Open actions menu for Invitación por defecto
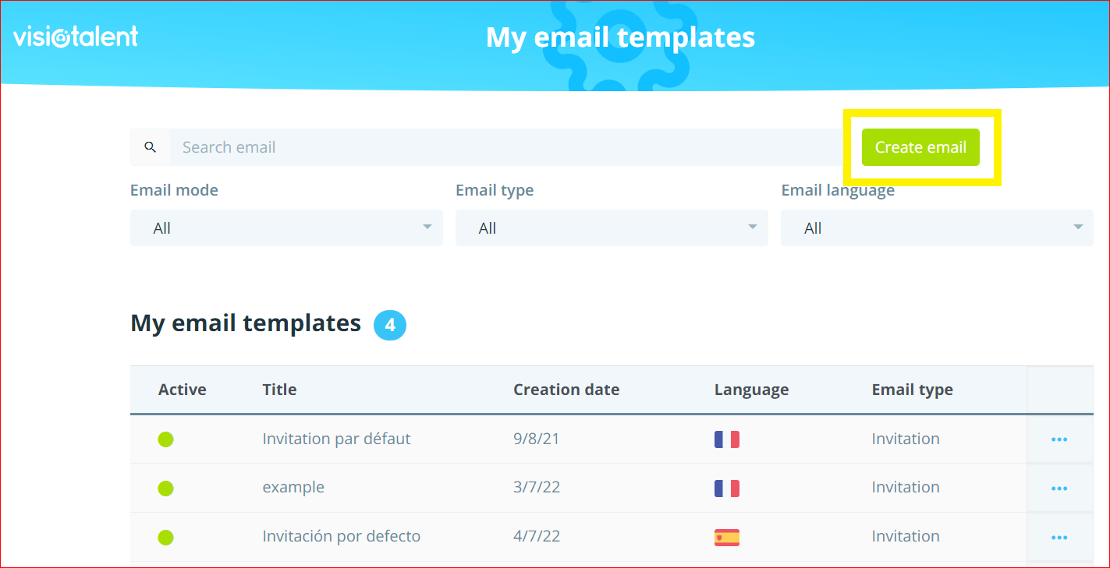The height and width of the screenshot is (568, 1110). [1059, 537]
